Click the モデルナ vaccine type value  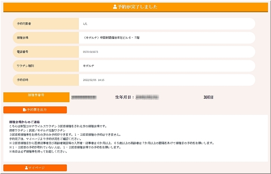89,66
